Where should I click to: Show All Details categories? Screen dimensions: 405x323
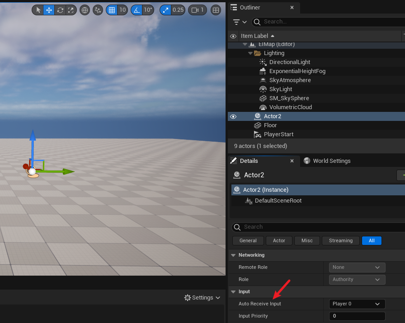click(372, 240)
